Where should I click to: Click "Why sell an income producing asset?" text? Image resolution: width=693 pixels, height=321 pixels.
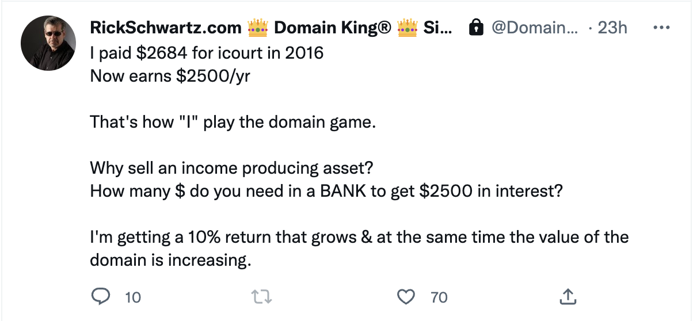pos(231,168)
